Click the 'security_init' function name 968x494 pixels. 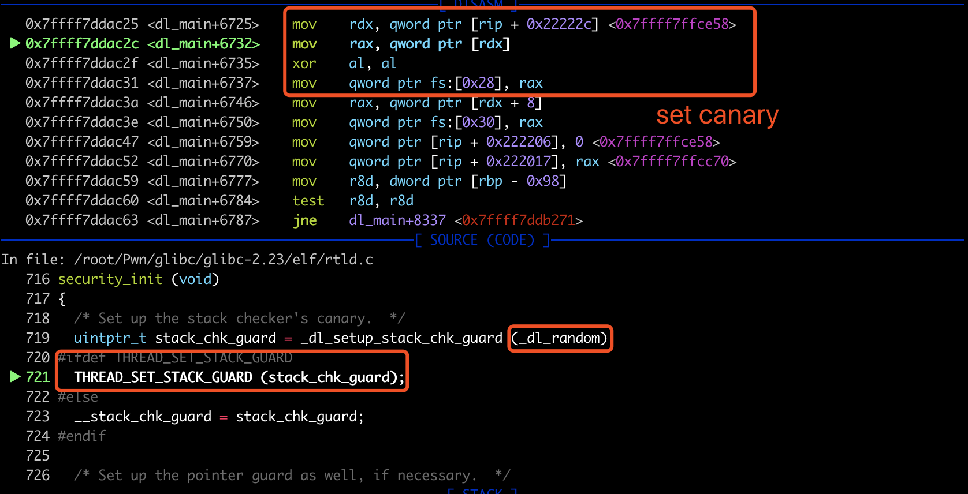pyautogui.click(x=110, y=279)
